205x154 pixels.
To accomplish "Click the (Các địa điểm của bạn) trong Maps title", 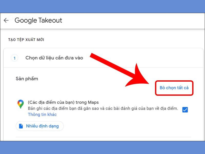I will tap(63, 102).
